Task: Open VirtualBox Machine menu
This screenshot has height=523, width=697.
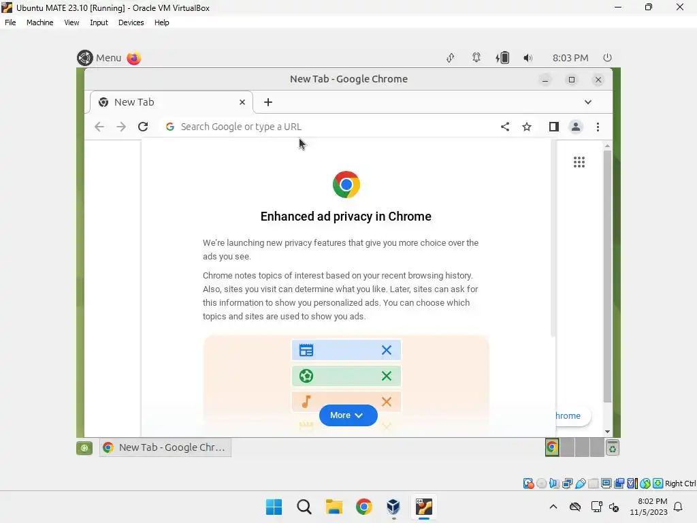Action: 40,22
